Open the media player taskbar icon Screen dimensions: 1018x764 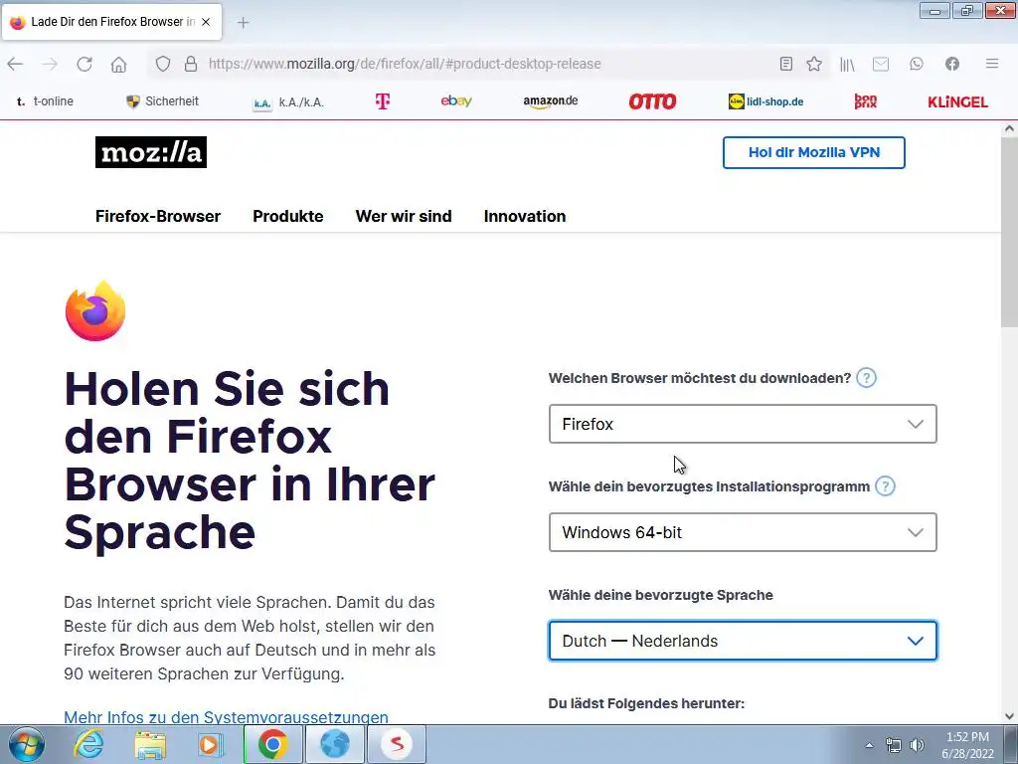point(211,744)
